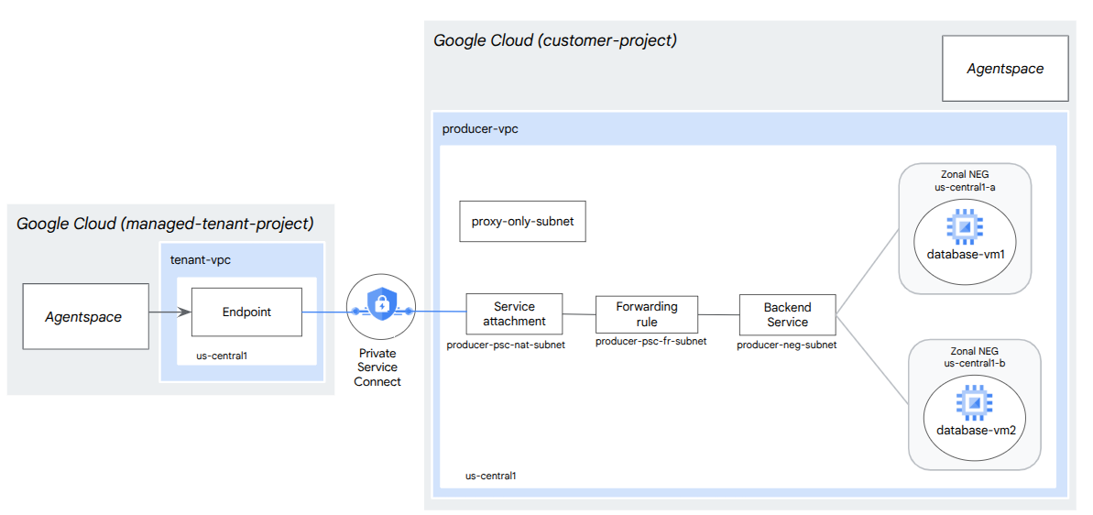Select Agentspace box in managed-tenant-project
This screenshot has width=1093, height=515.
point(84,317)
